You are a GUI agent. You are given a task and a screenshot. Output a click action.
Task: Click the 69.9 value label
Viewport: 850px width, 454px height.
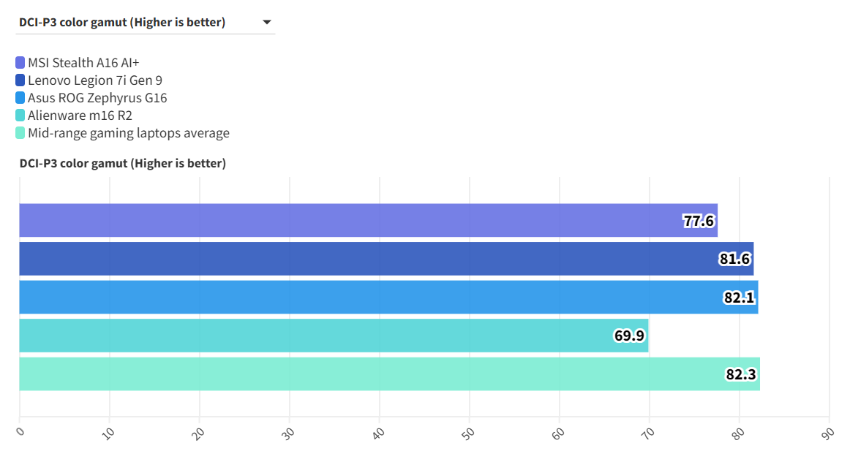629,336
